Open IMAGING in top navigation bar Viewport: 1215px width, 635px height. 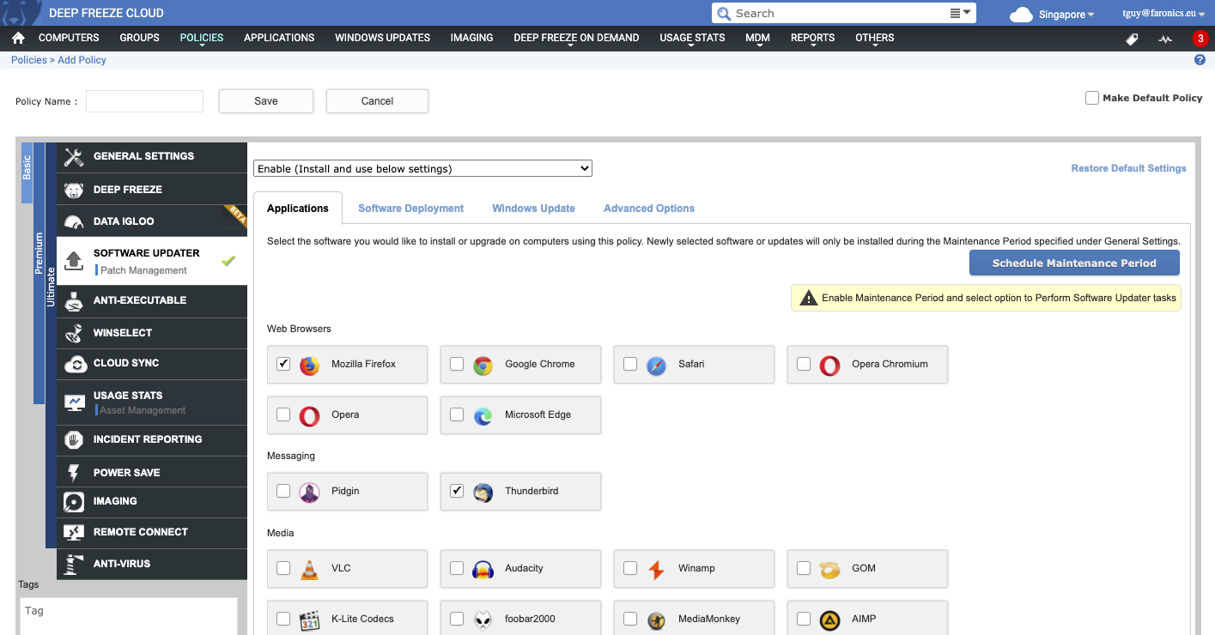coord(471,38)
